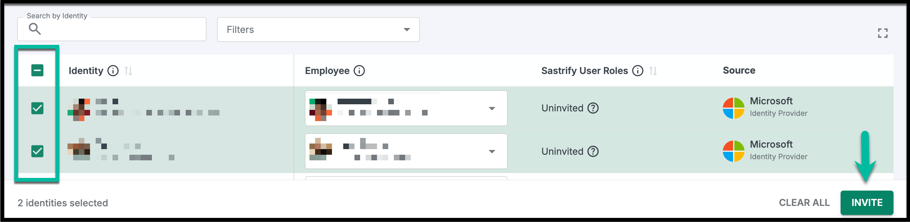Click the INVITE button
The image size is (910, 222).
click(x=866, y=203)
